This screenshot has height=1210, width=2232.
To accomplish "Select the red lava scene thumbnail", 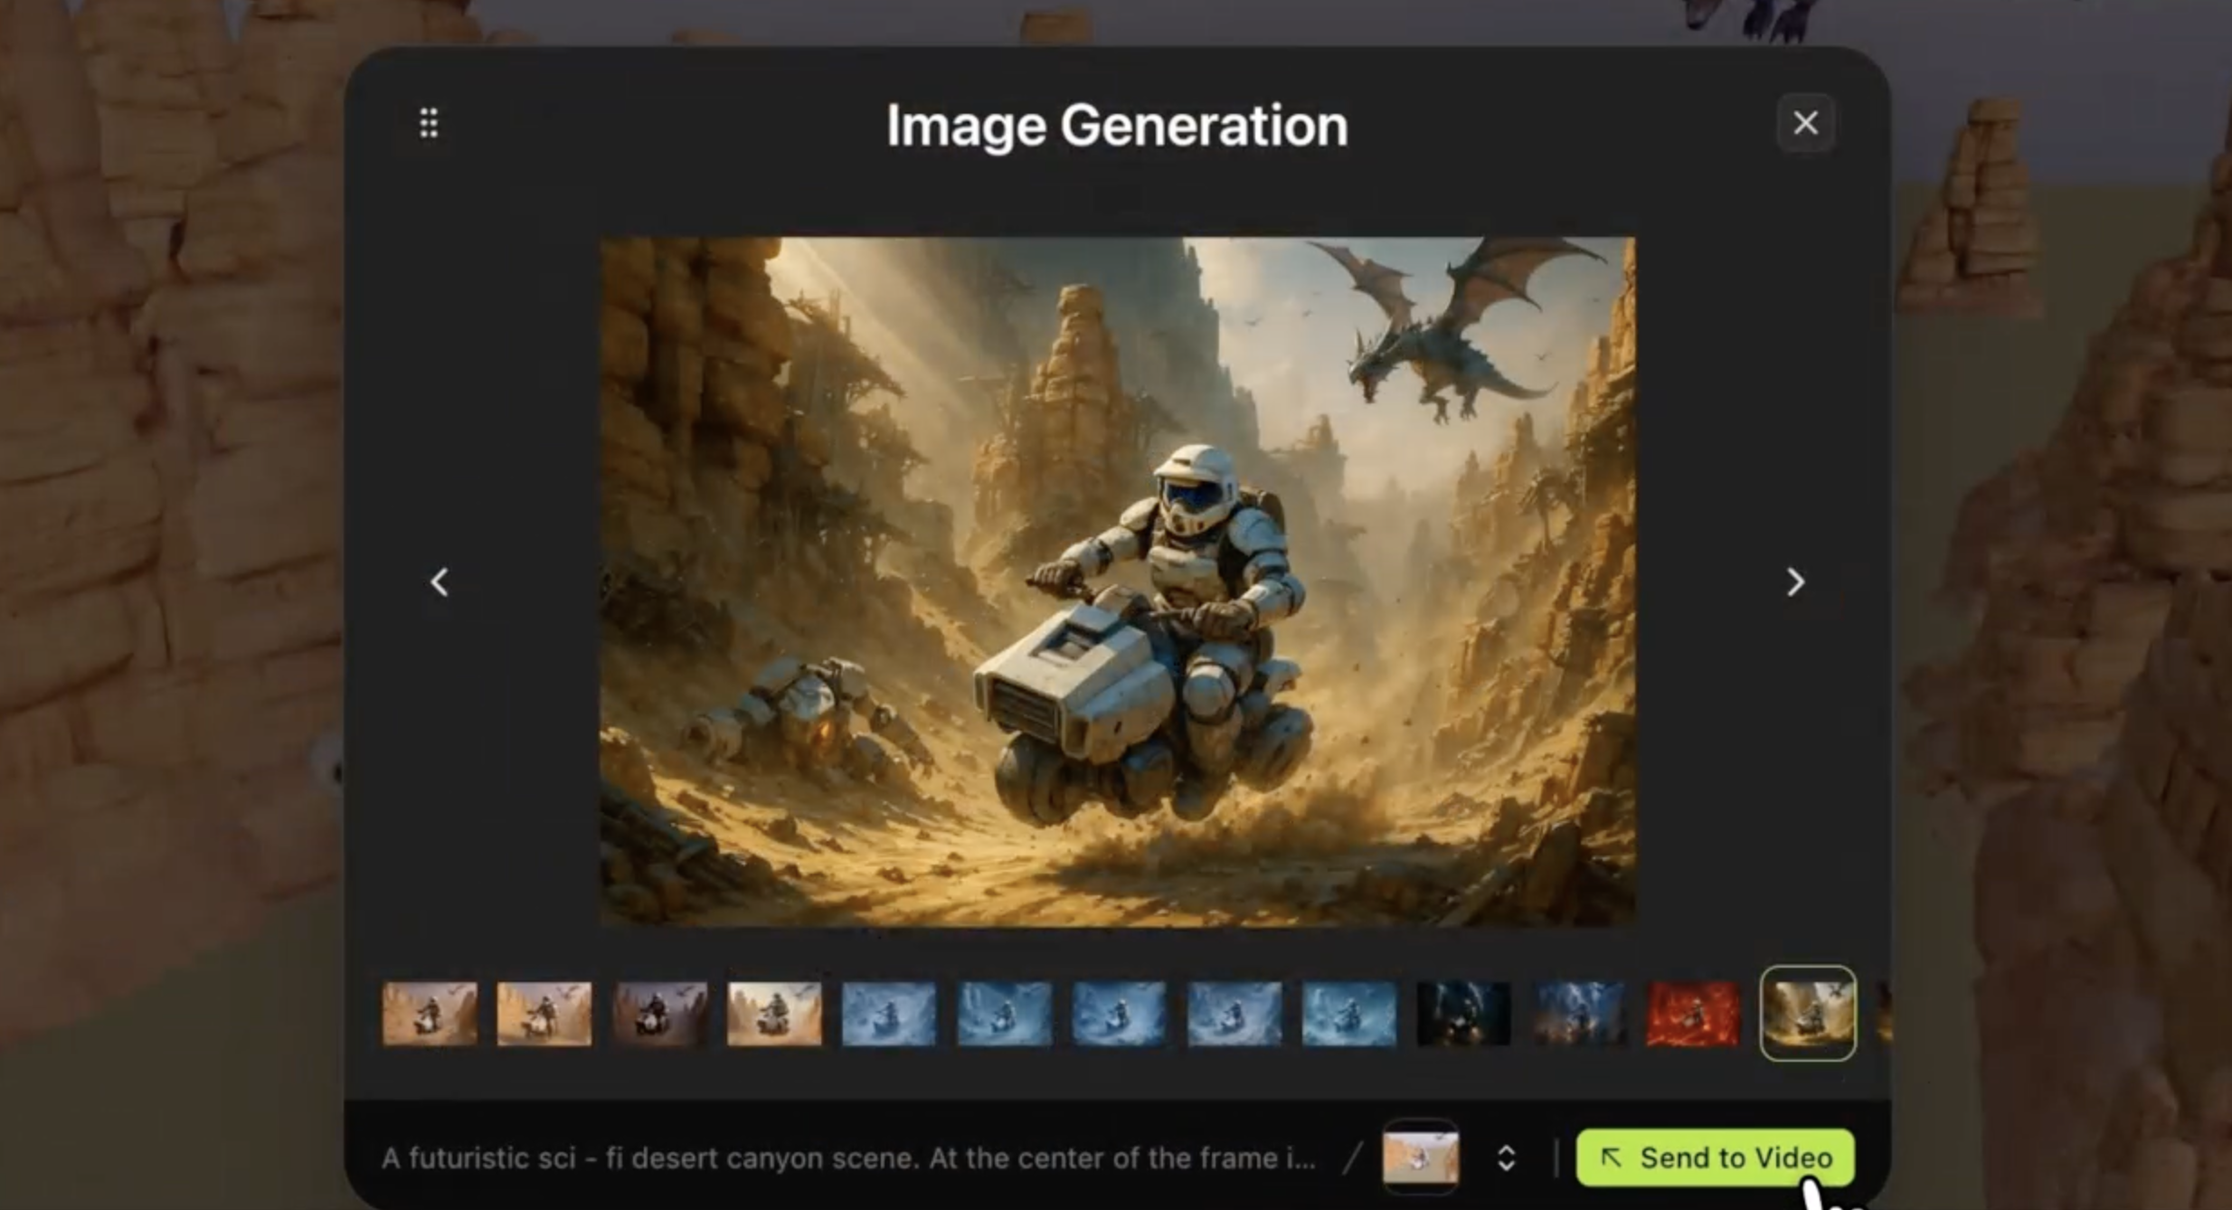I will (x=1693, y=1013).
